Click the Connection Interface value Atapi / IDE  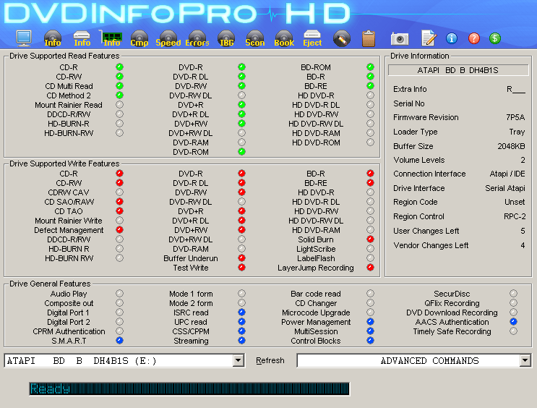click(507, 174)
